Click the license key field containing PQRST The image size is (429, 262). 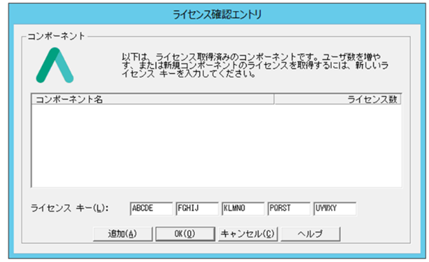(x=289, y=208)
